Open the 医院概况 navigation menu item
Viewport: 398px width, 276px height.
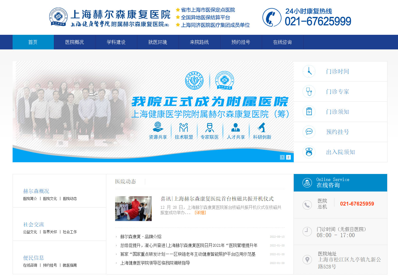pyautogui.click(x=74, y=42)
